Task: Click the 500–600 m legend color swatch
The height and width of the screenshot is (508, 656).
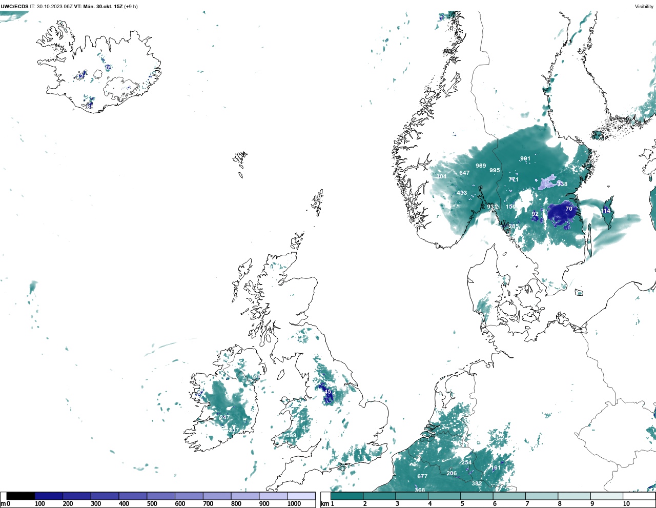Action: pyautogui.click(x=161, y=496)
